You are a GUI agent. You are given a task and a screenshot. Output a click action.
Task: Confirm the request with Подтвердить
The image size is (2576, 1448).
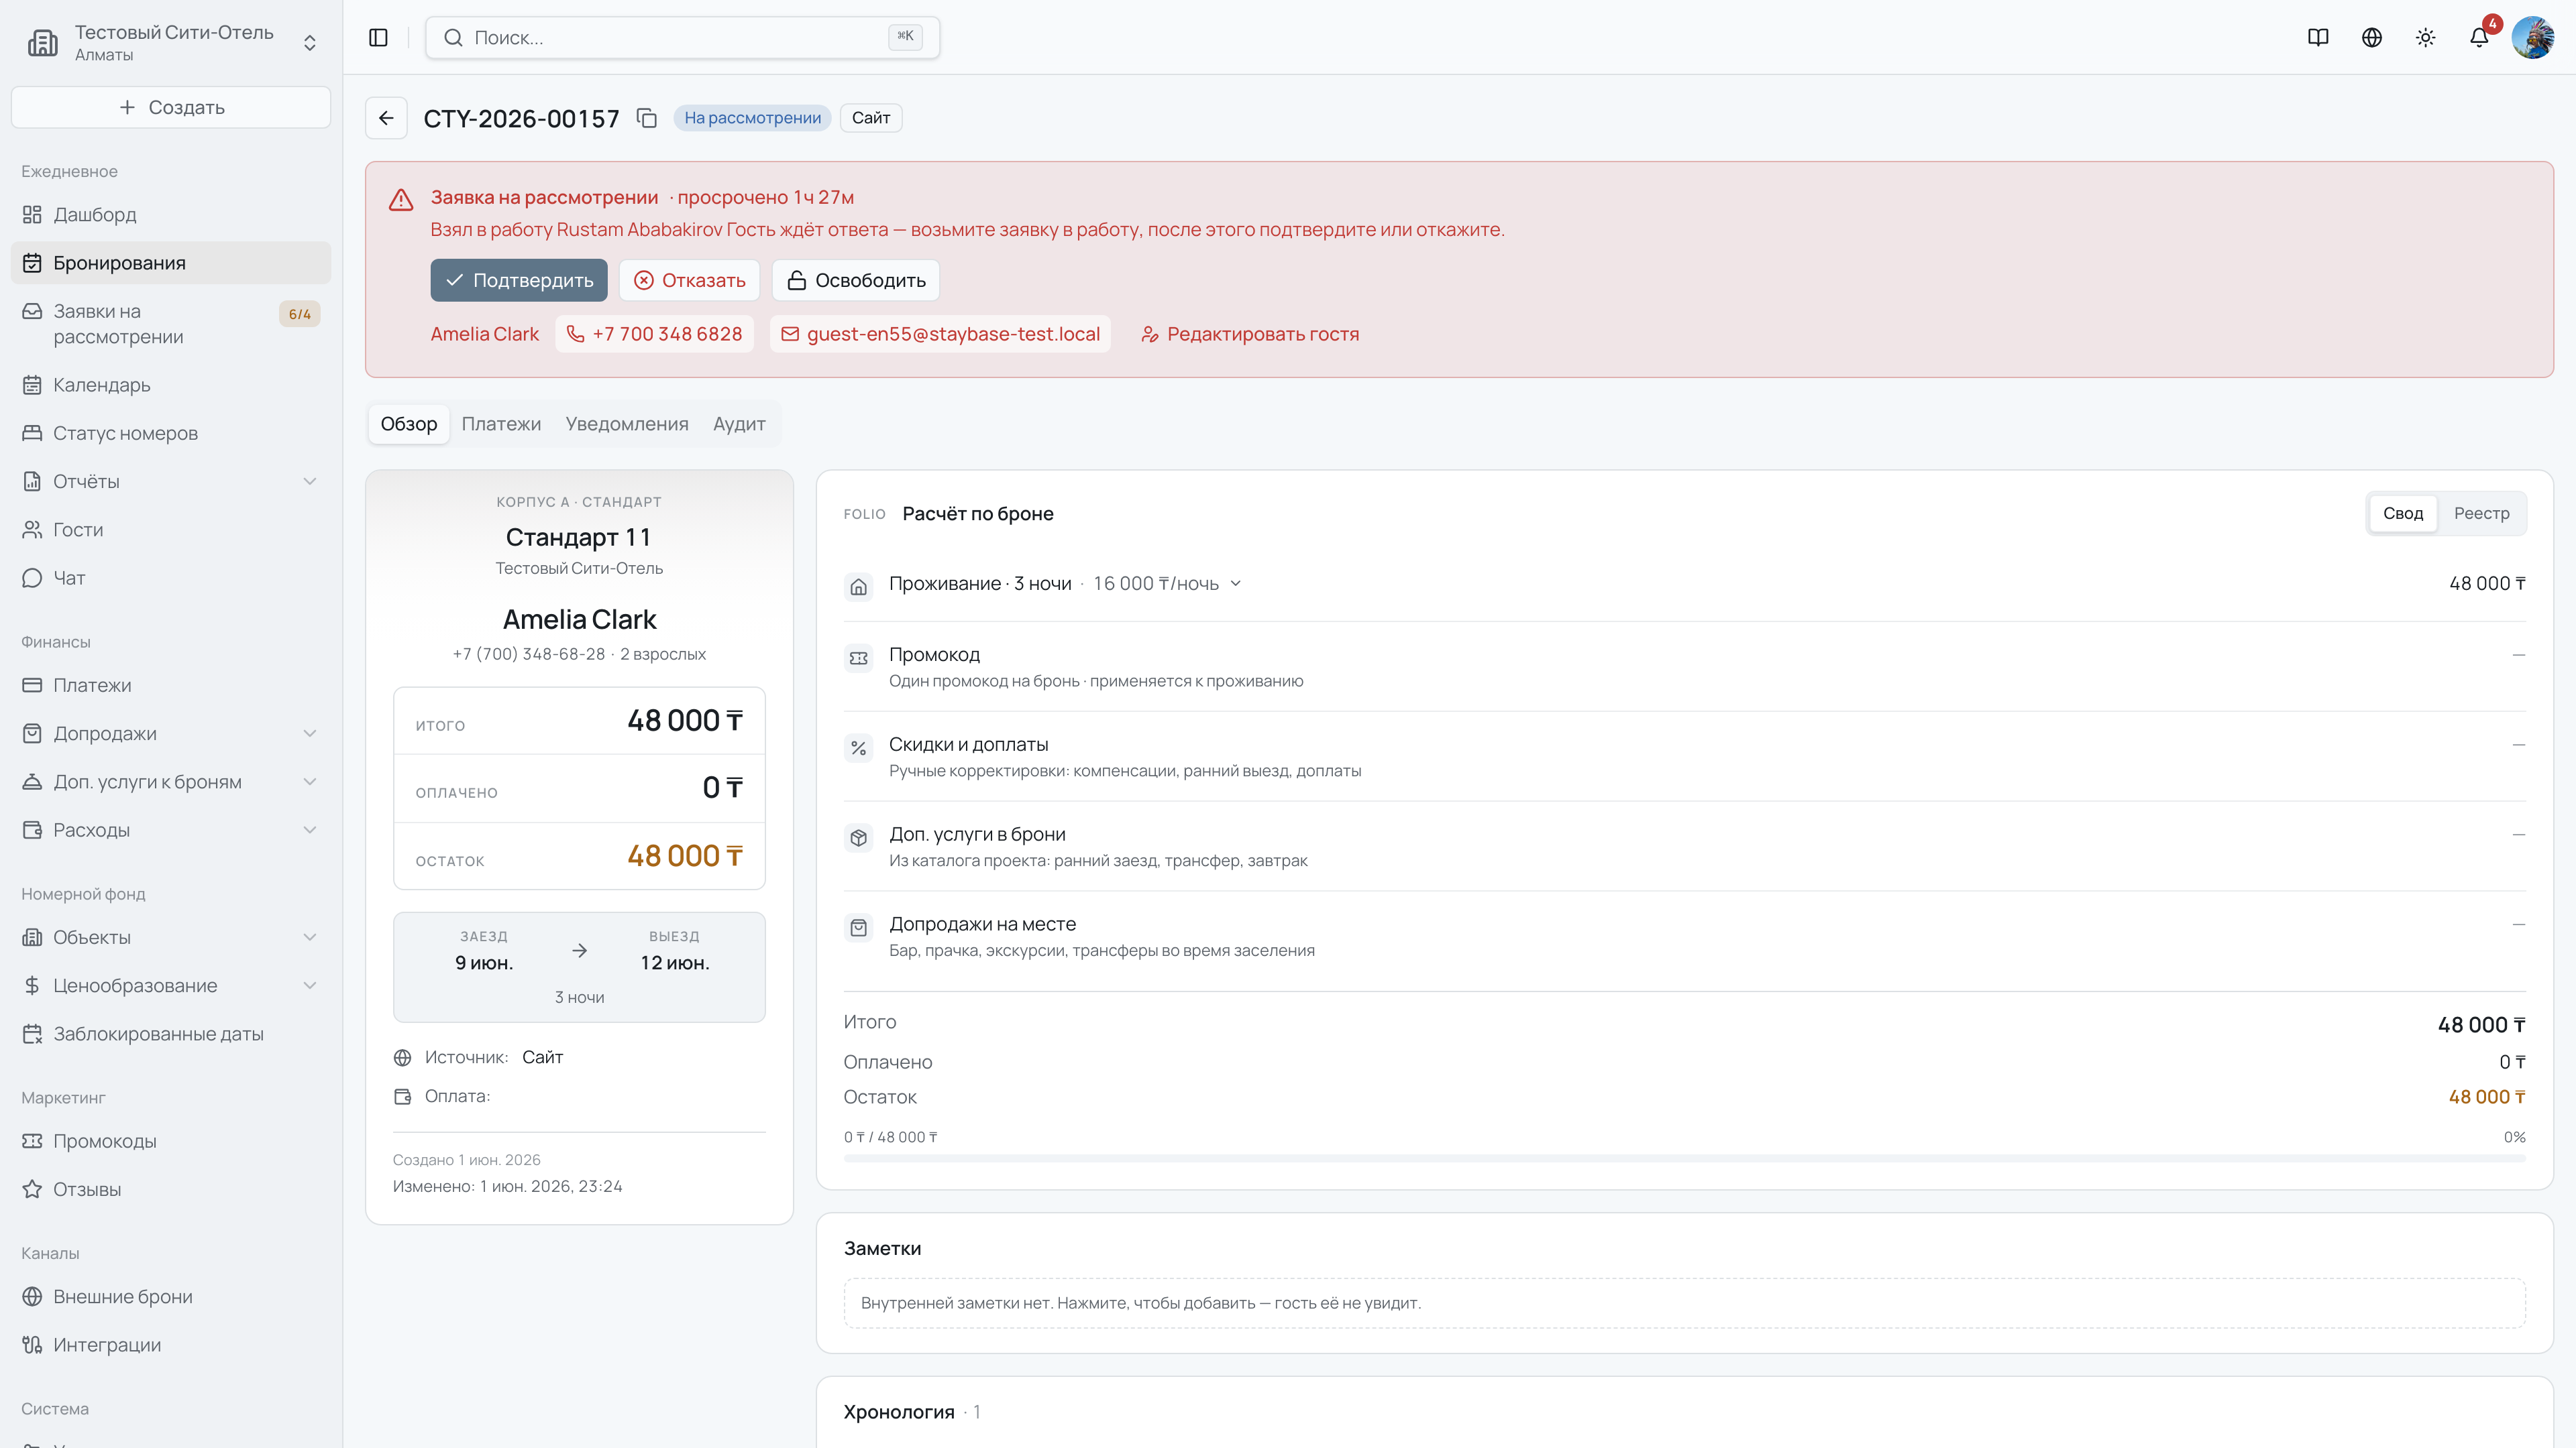519,280
